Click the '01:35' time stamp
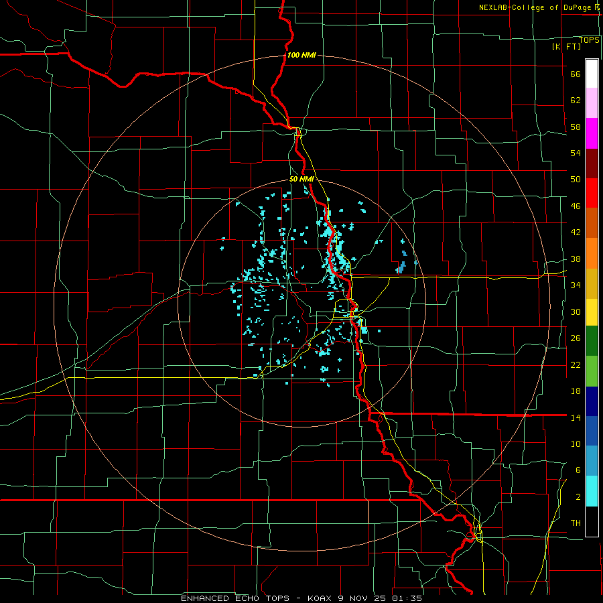603x603 pixels. (x=407, y=598)
